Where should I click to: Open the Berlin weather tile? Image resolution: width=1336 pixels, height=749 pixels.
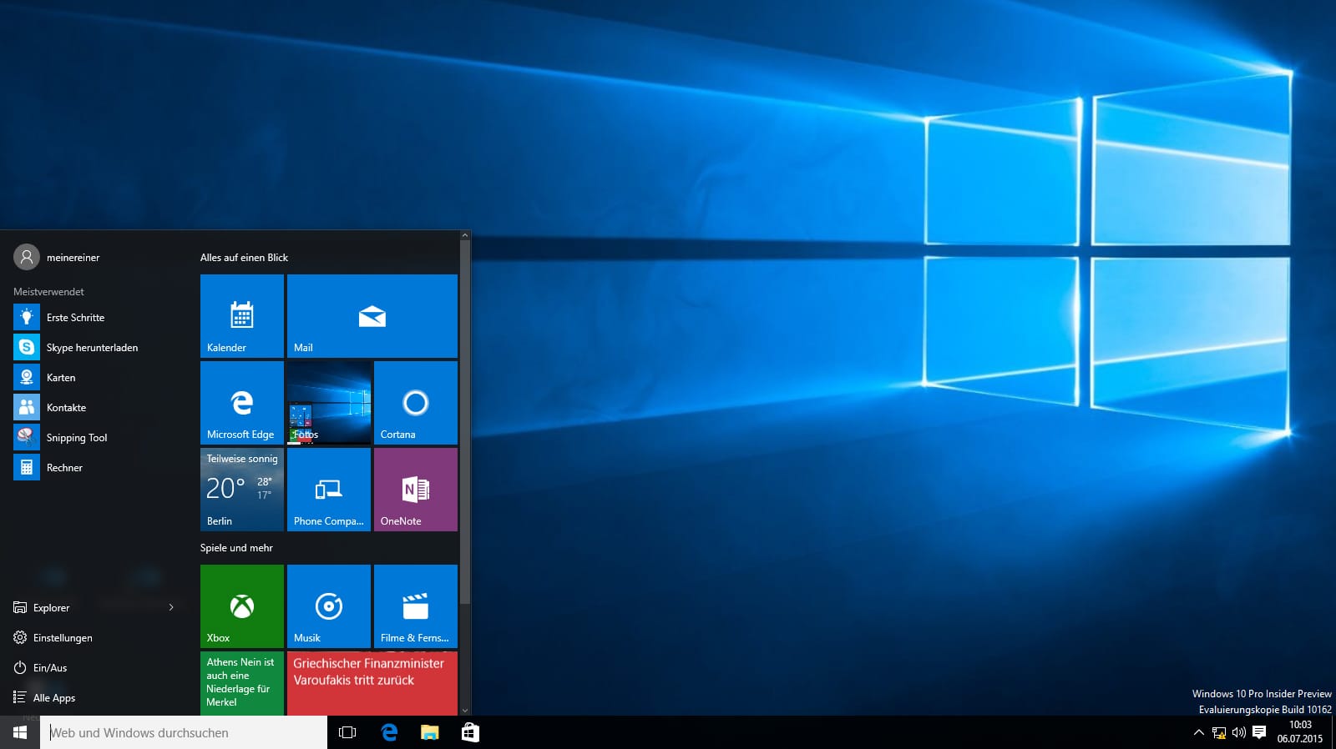(242, 490)
